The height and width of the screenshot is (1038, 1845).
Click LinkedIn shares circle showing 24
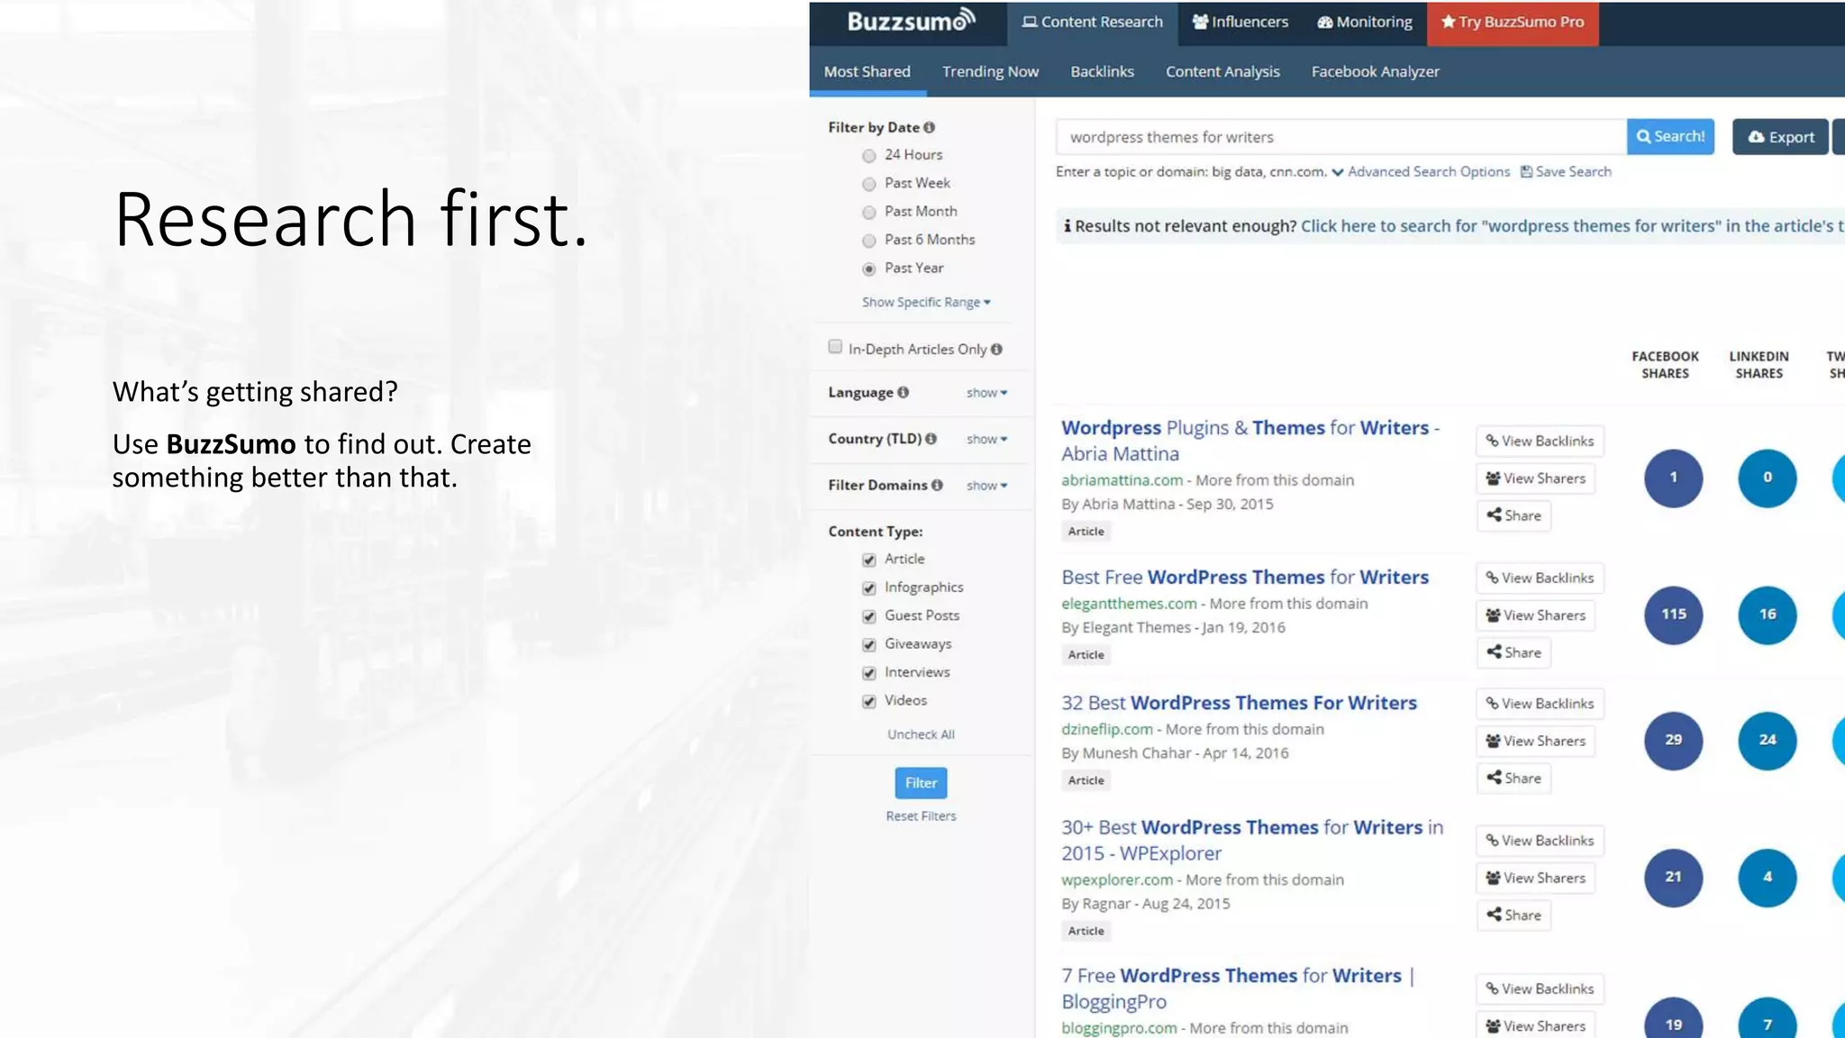(x=1767, y=741)
